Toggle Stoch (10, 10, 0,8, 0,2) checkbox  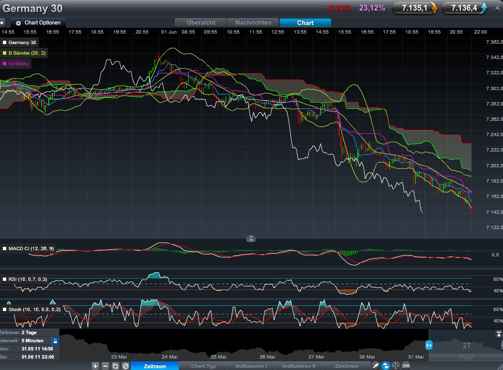pyautogui.click(x=4, y=309)
